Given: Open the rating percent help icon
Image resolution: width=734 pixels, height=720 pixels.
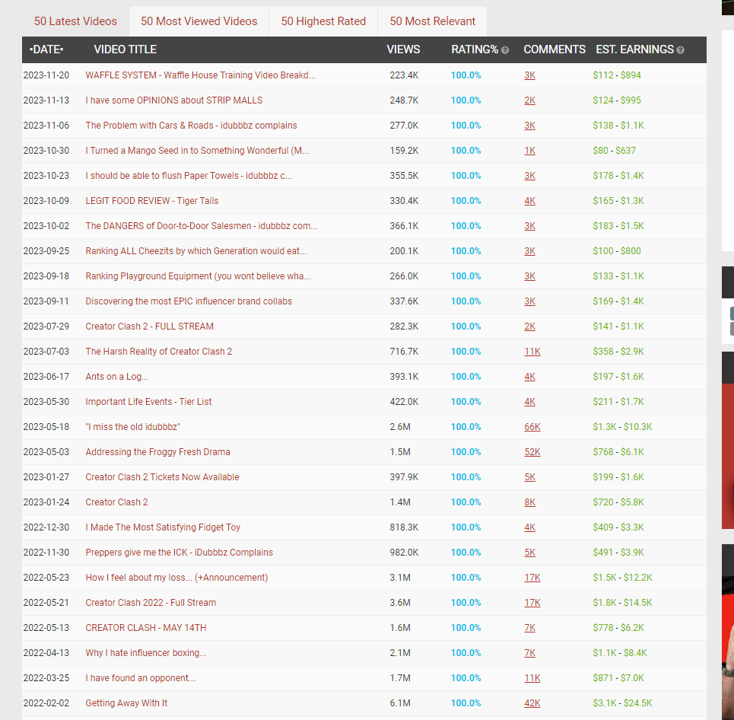Looking at the screenshot, I should point(504,50).
